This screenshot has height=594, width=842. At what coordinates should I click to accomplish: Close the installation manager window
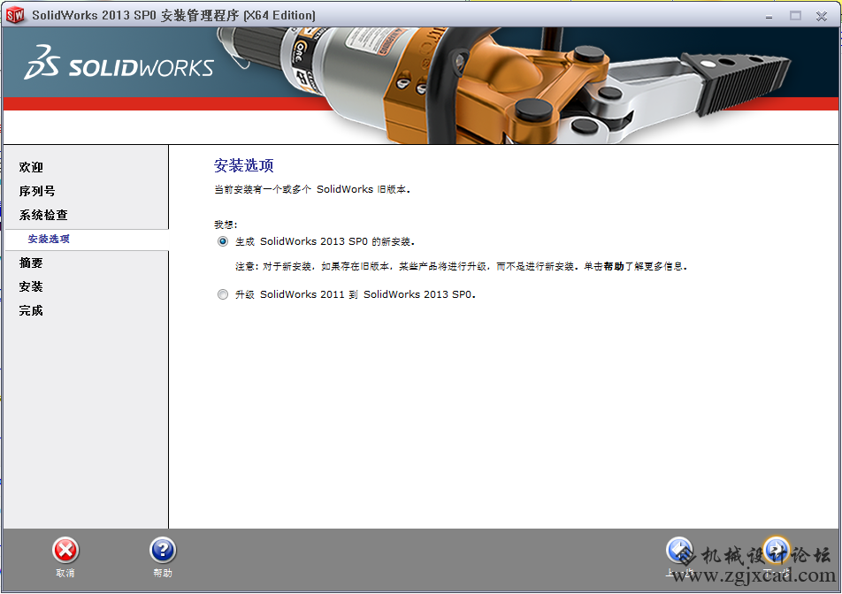point(822,16)
